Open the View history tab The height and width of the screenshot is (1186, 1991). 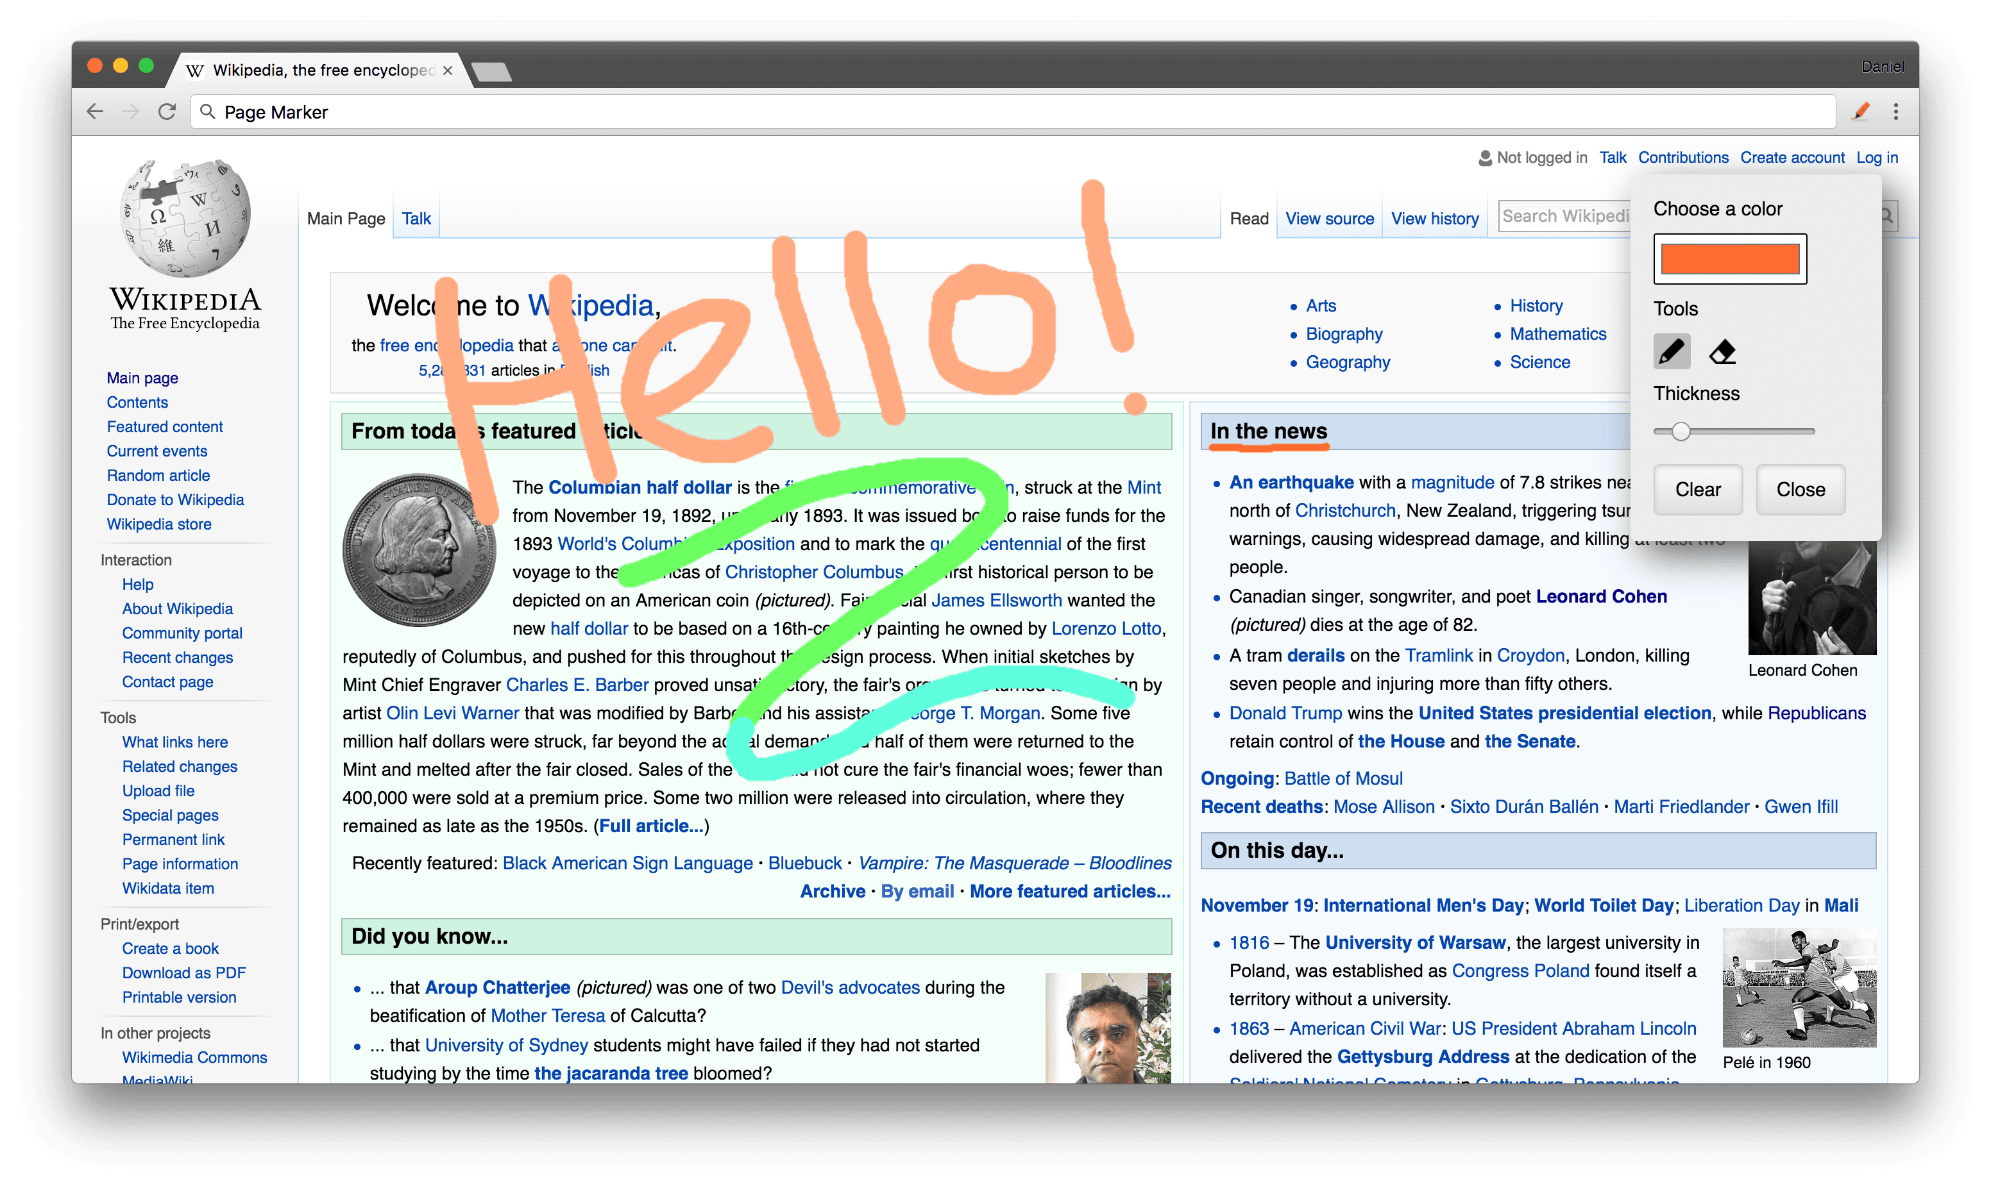pyautogui.click(x=1434, y=218)
